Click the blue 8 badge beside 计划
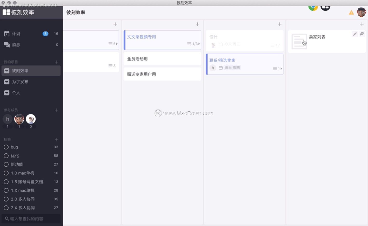 (x=45, y=34)
